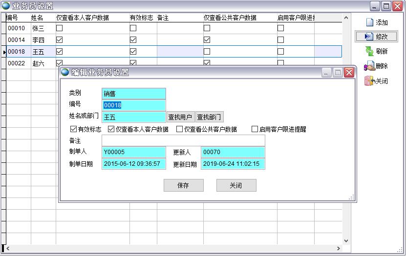Maximize the main 业务员设置 window

pyautogui.click(x=386, y=6)
